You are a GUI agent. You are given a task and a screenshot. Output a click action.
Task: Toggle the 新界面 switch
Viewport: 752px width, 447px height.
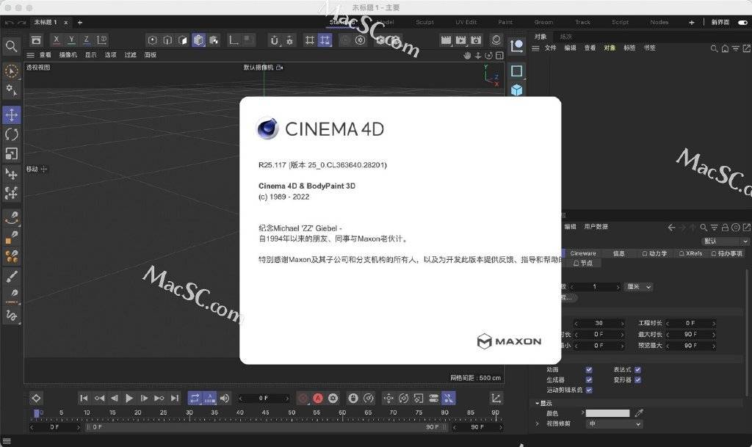(x=743, y=23)
